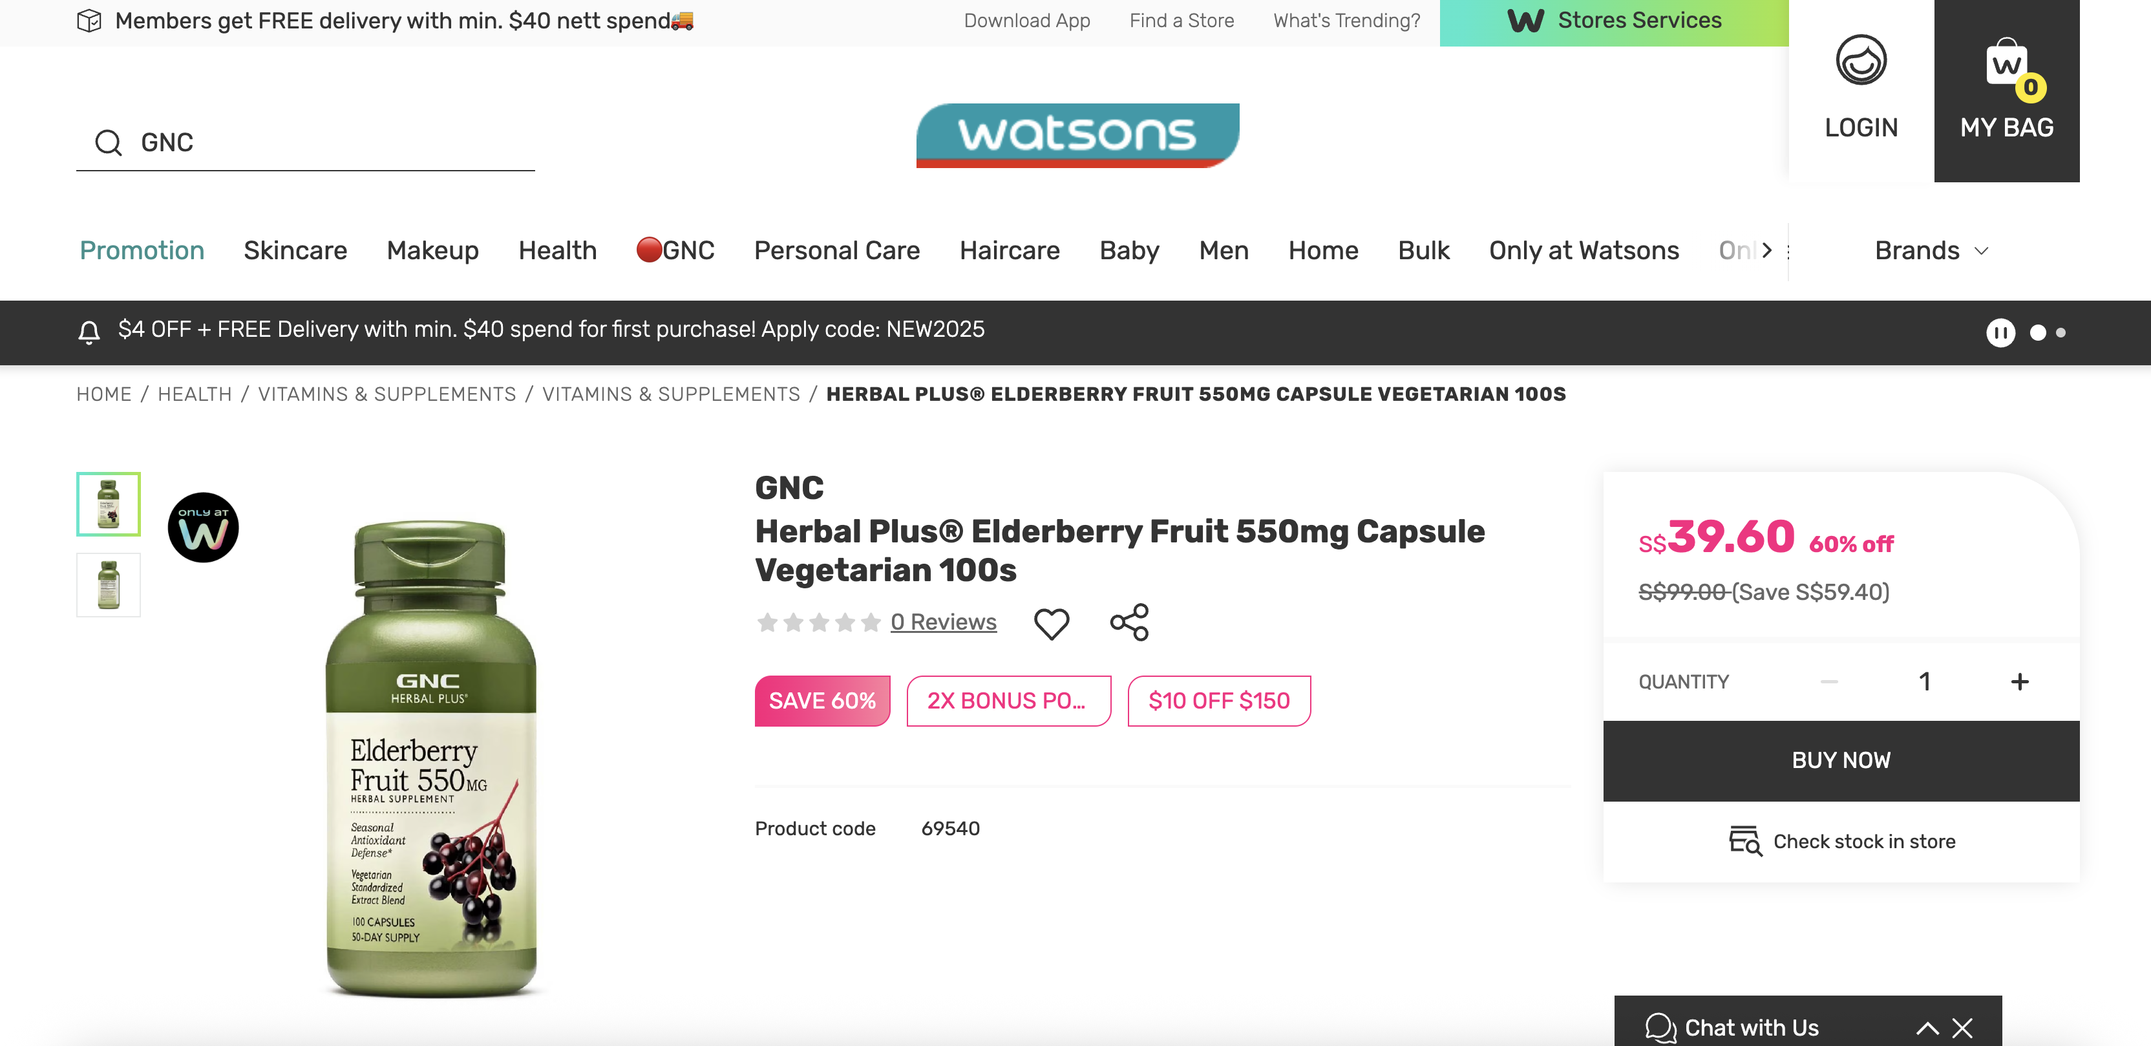The height and width of the screenshot is (1046, 2151).
Task: Open the Skincare category menu
Action: (x=295, y=251)
